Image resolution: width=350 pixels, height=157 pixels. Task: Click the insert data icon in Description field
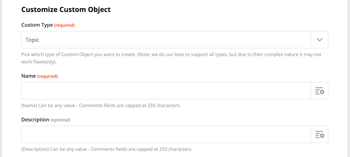click(319, 135)
